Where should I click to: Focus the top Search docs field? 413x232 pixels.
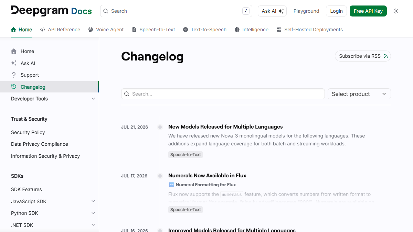click(176, 11)
